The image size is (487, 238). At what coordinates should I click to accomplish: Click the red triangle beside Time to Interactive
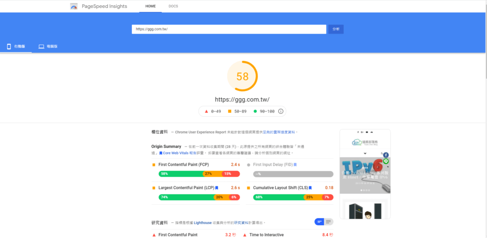245,235
